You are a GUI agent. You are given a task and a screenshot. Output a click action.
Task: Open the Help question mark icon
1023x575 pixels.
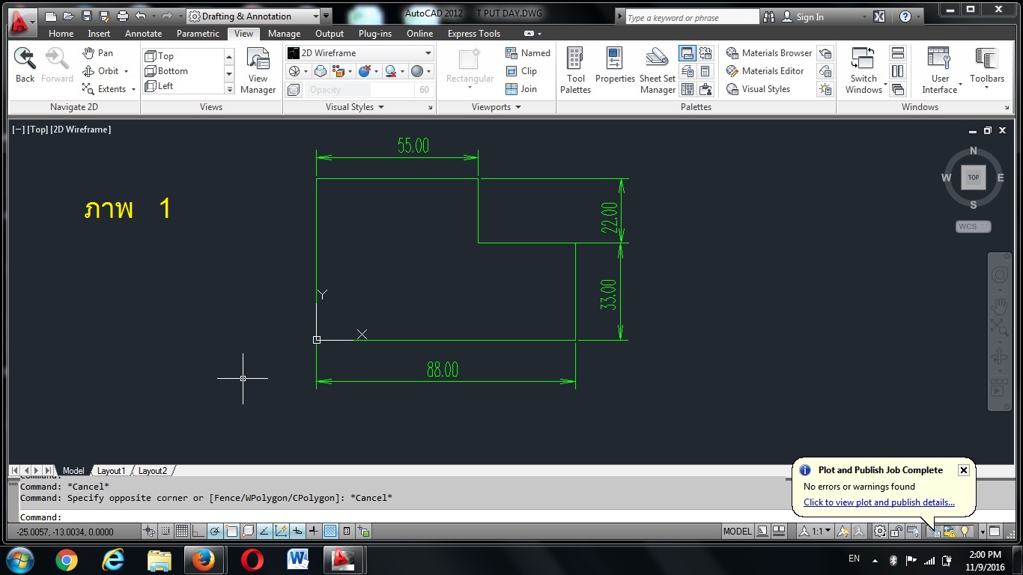(905, 16)
